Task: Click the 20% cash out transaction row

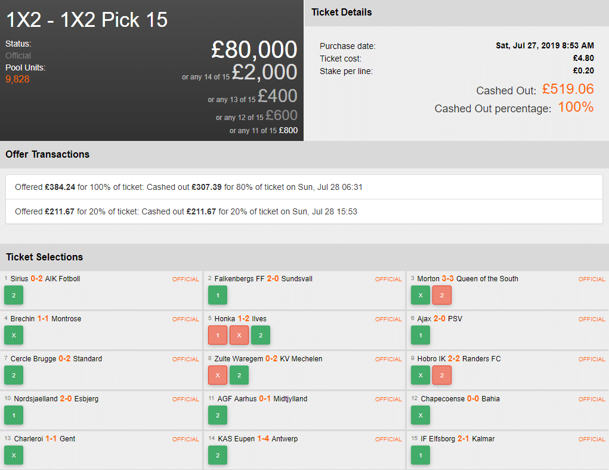Action: 304,211
